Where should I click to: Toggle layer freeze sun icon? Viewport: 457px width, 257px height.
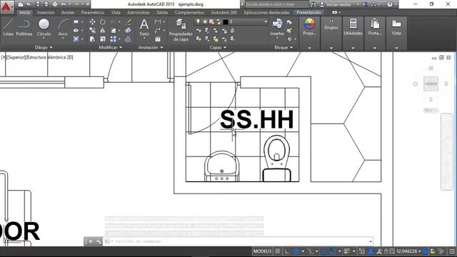[x=205, y=22]
